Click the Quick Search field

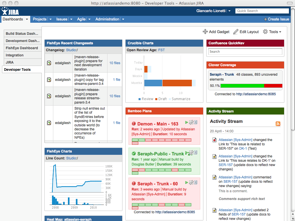(262, 11)
